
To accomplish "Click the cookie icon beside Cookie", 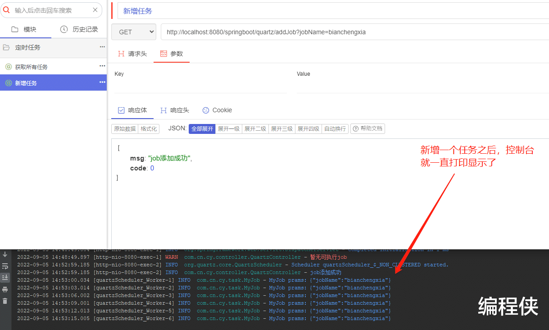I will [206, 110].
